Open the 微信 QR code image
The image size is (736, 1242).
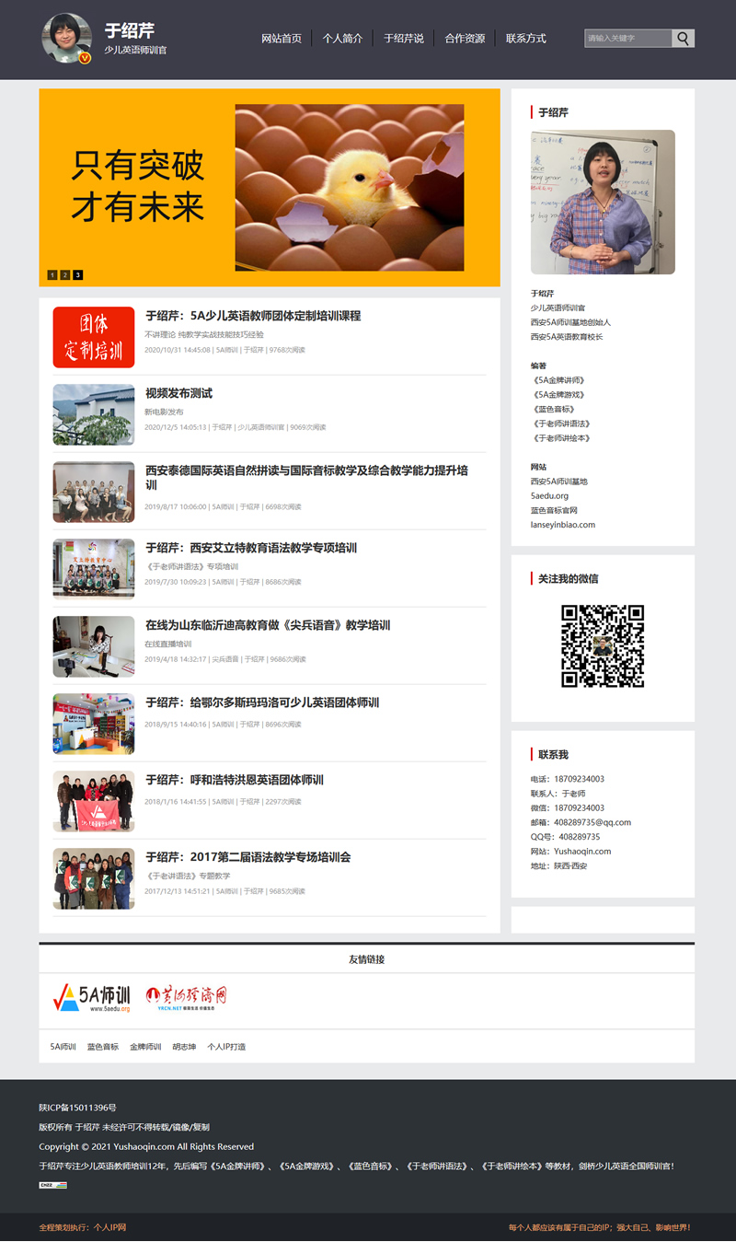603,644
